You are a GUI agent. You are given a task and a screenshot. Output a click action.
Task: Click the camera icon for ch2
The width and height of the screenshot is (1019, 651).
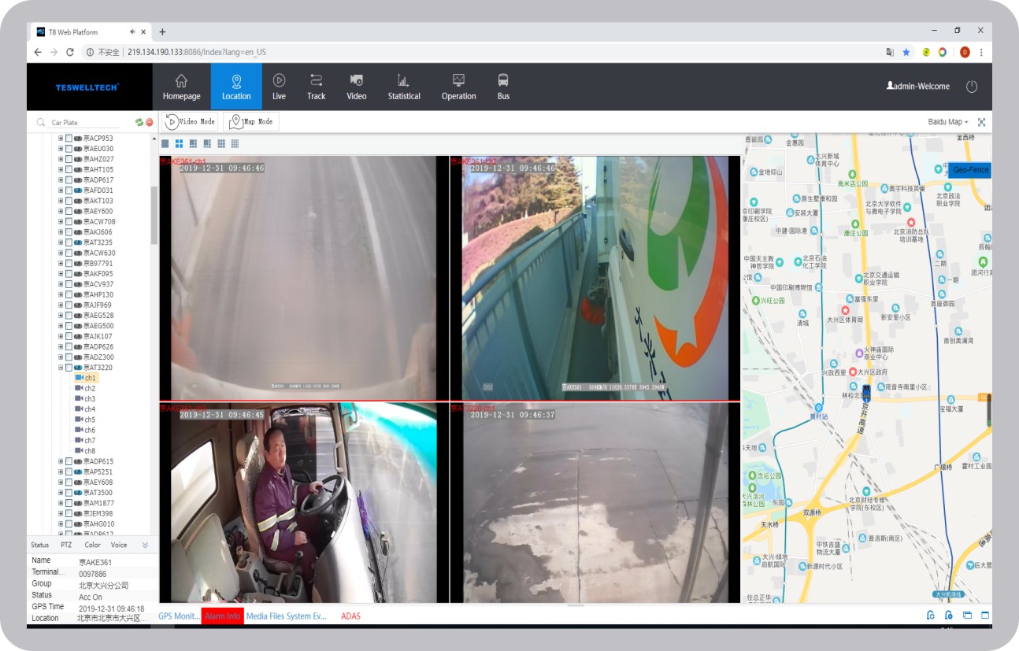(79, 388)
